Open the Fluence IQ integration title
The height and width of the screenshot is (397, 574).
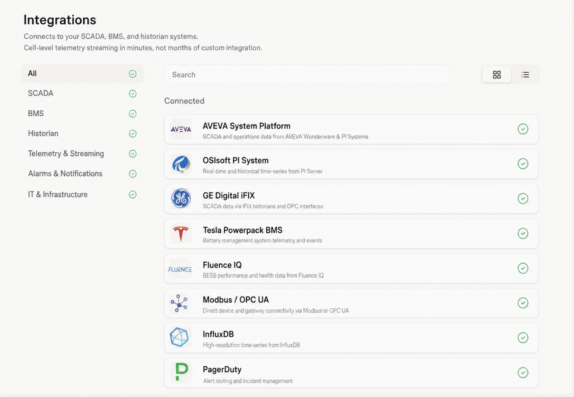(x=222, y=265)
